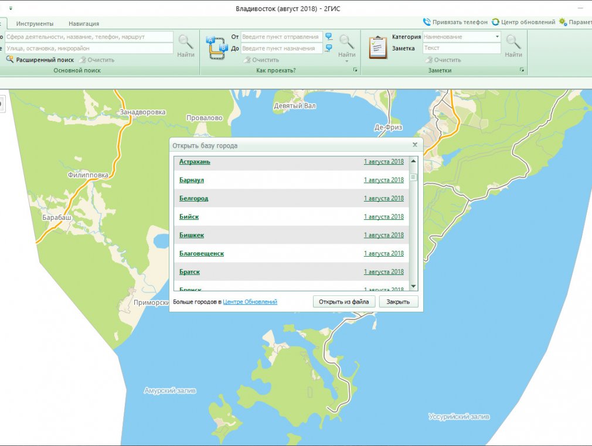Click the Расширенный поиск magnifier icon

[x=10, y=59]
